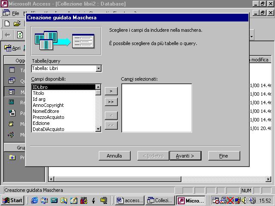The height and width of the screenshot is (206, 275).
Task: Click the red X tray icon
Action: (230, 200)
